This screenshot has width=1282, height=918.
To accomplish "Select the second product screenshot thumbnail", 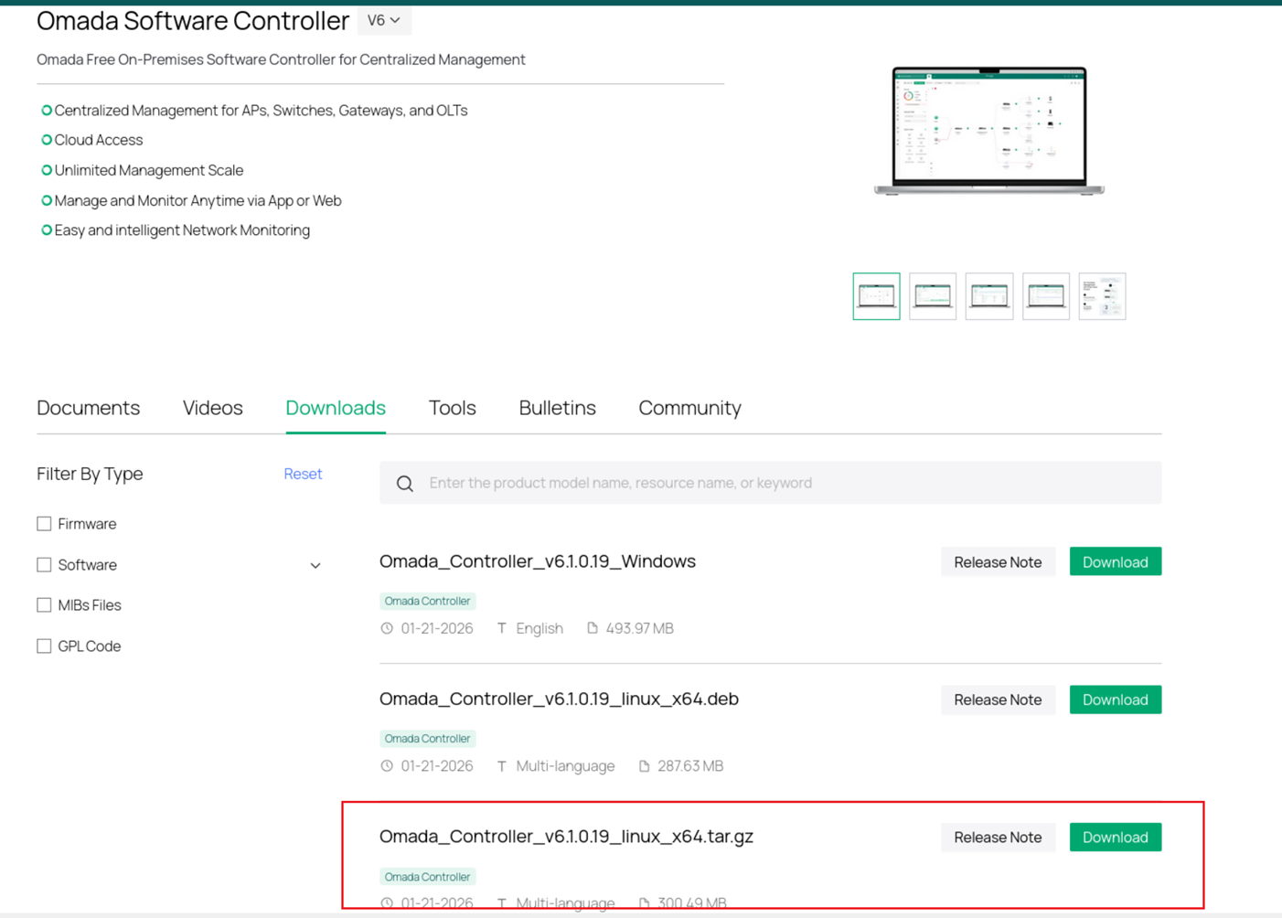I will pos(932,295).
